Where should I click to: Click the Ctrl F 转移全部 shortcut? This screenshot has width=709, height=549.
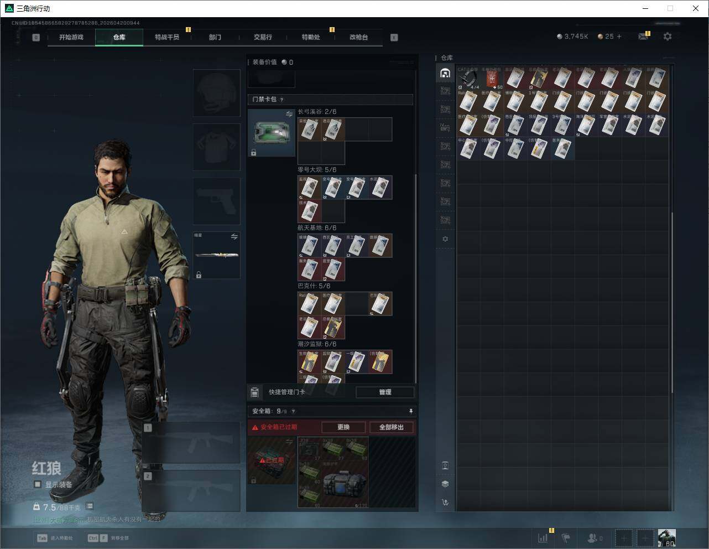108,538
